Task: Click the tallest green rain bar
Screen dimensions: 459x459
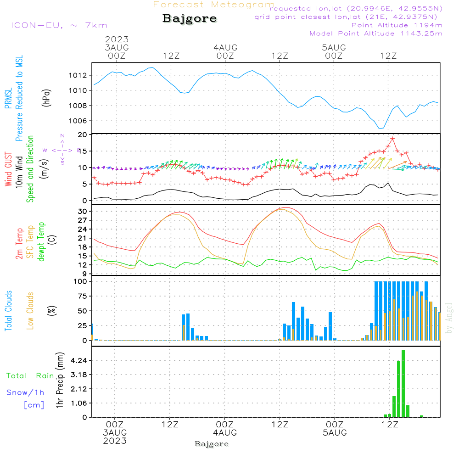Action: (x=403, y=383)
